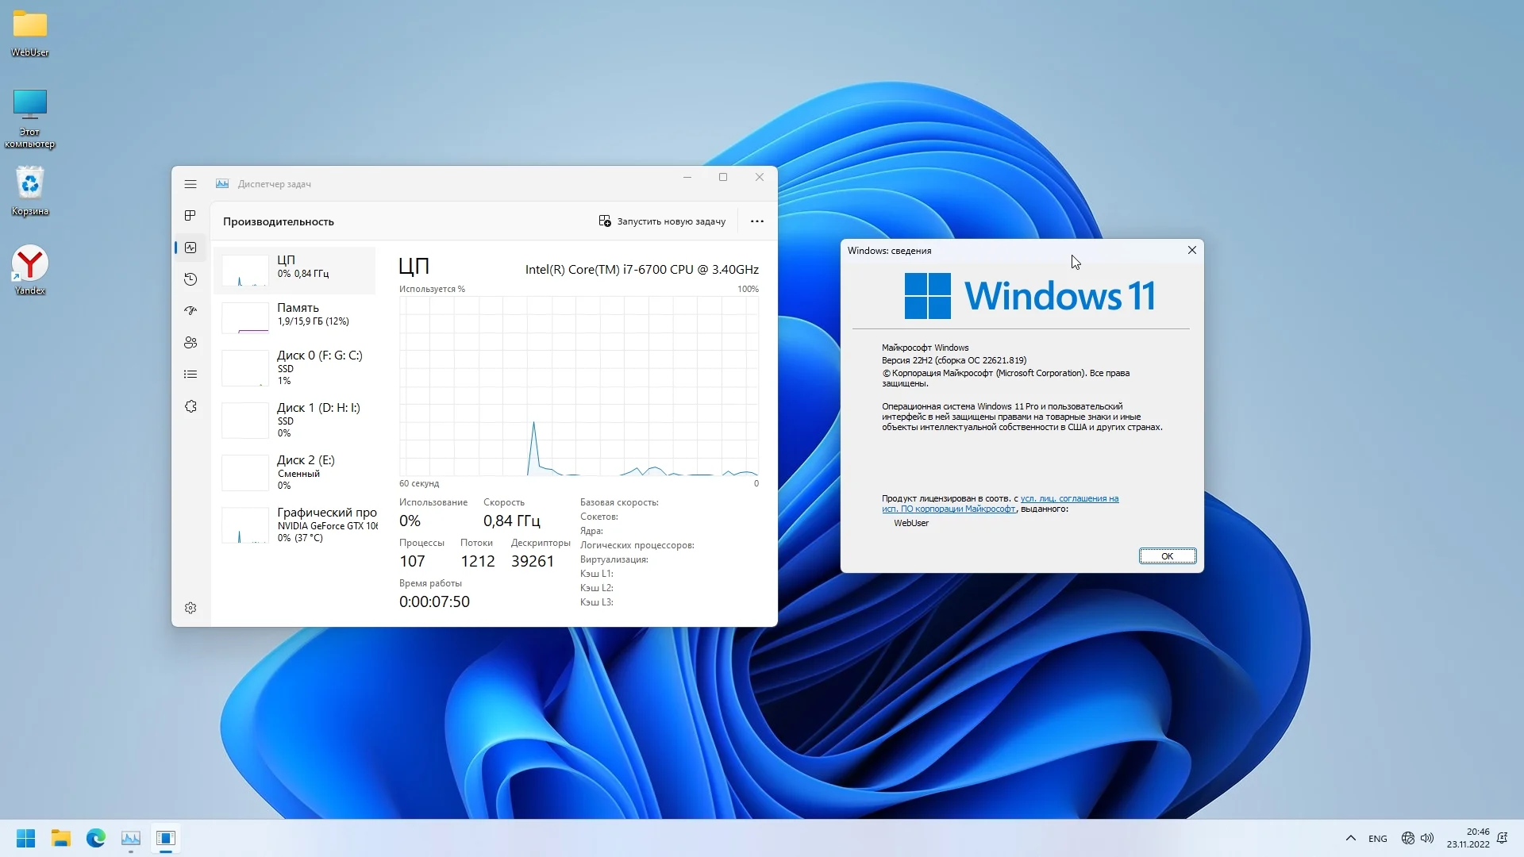Open the three-dots more options menu

[756, 221]
